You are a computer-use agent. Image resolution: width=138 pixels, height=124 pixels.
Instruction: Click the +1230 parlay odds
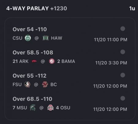point(59,8)
